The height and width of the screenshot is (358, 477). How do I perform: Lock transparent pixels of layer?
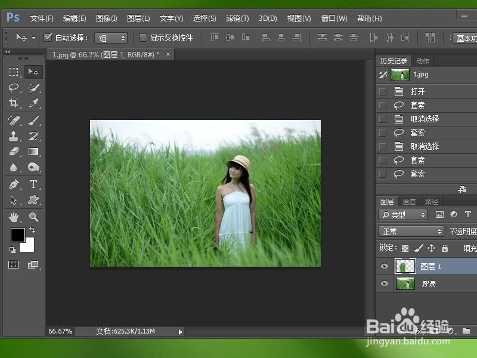pyautogui.click(x=405, y=248)
